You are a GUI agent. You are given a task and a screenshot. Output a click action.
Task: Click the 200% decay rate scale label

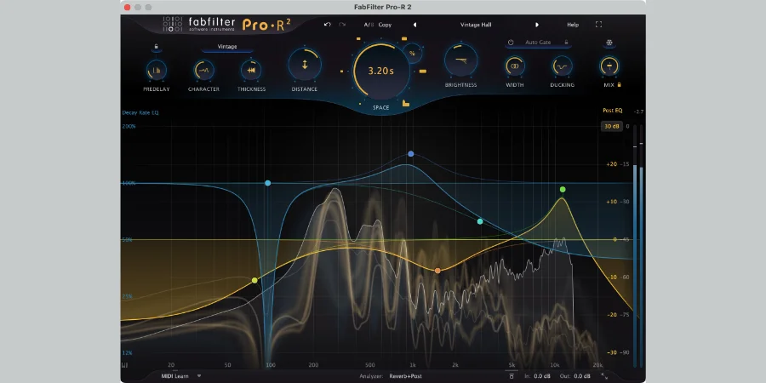click(129, 127)
